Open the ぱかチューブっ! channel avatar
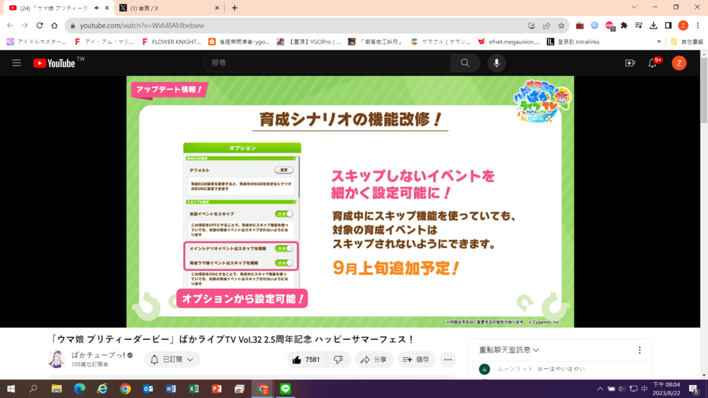The width and height of the screenshot is (708, 398). [57, 359]
